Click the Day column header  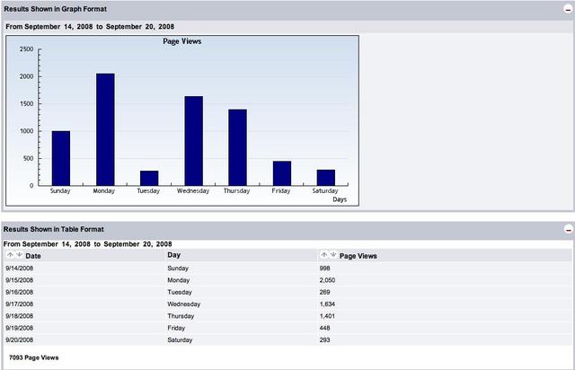point(173,255)
